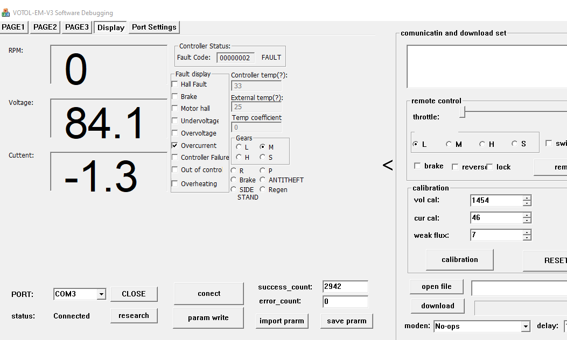The width and height of the screenshot is (567, 340).
Task: Click the '<' collapse panel arrow
Action: 388,165
